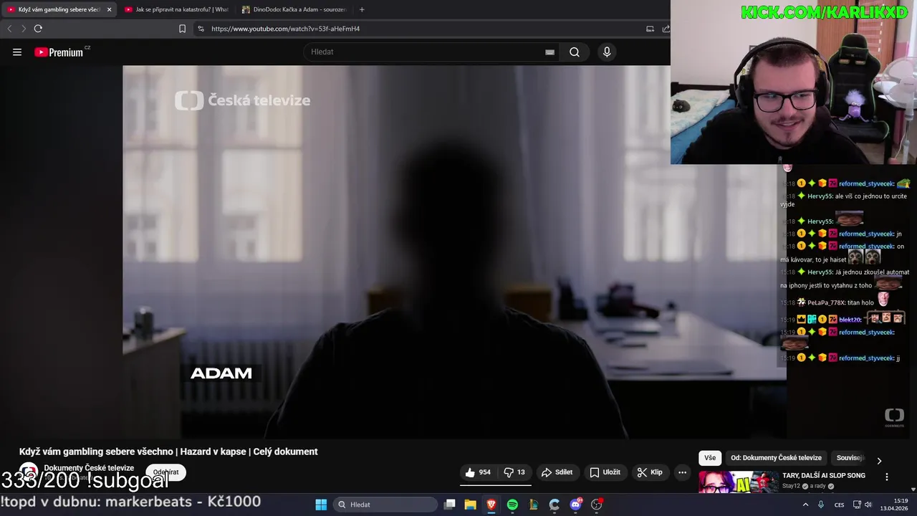Viewport: 917px width, 516px height.
Task: Dislike the video with 13 dislikes
Action: (x=514, y=472)
